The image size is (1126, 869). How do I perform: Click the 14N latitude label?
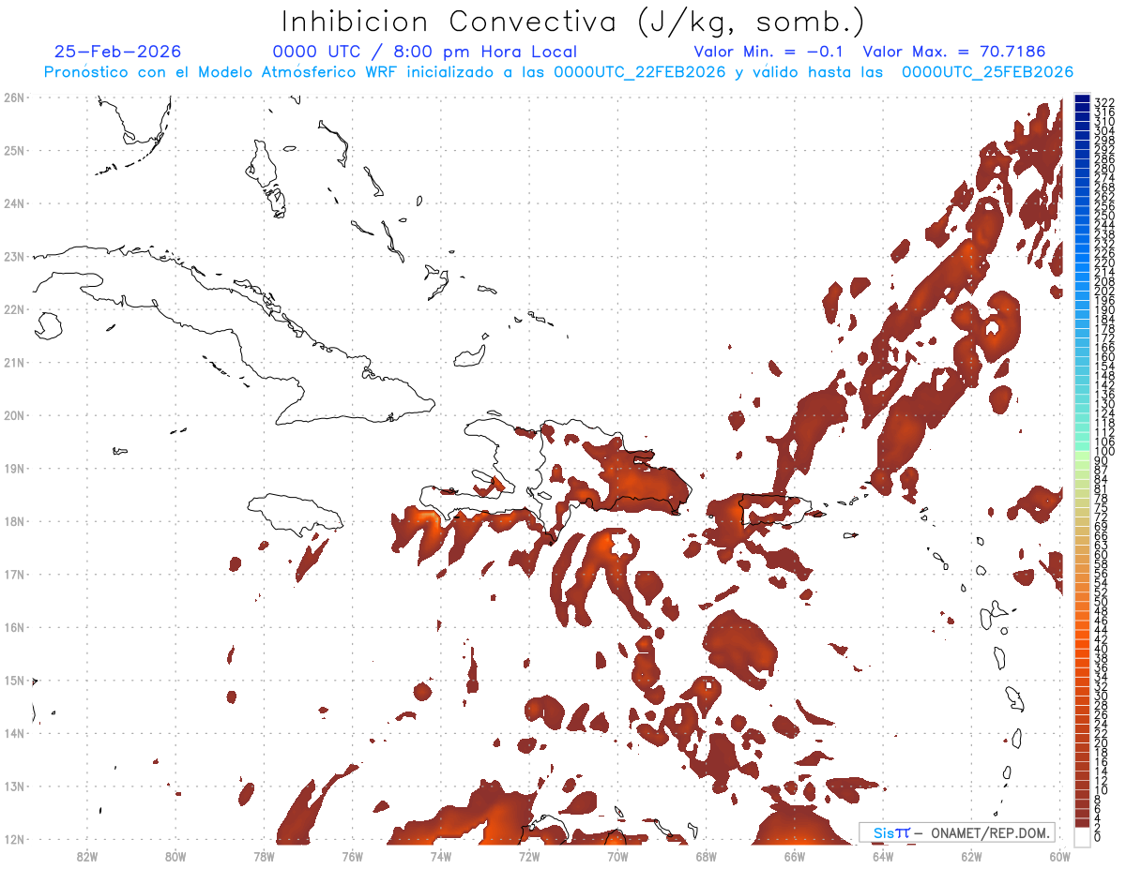14,733
